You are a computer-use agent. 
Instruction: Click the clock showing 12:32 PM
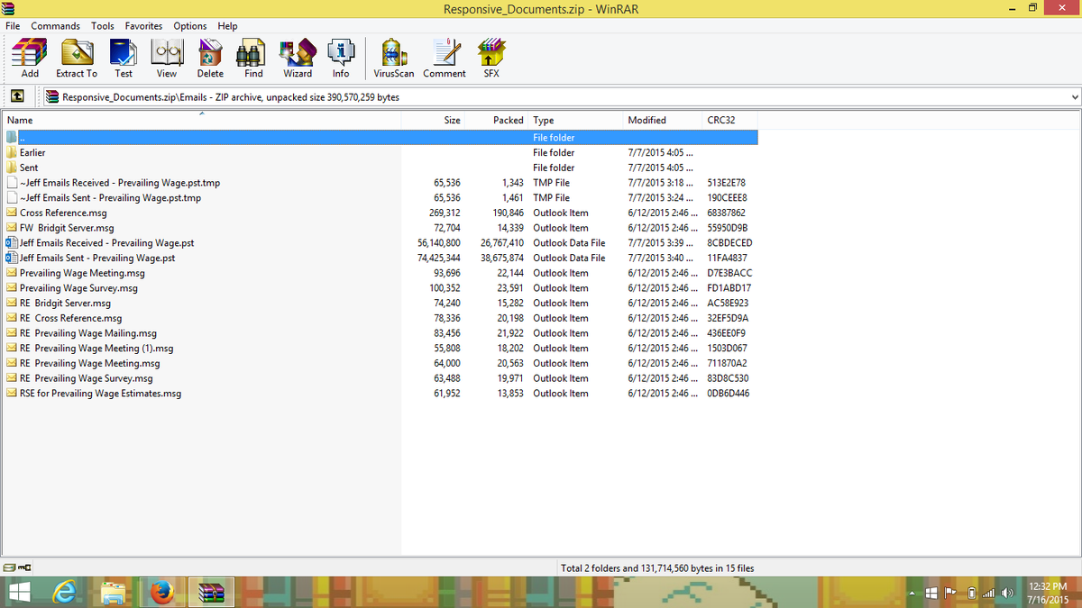[1047, 586]
